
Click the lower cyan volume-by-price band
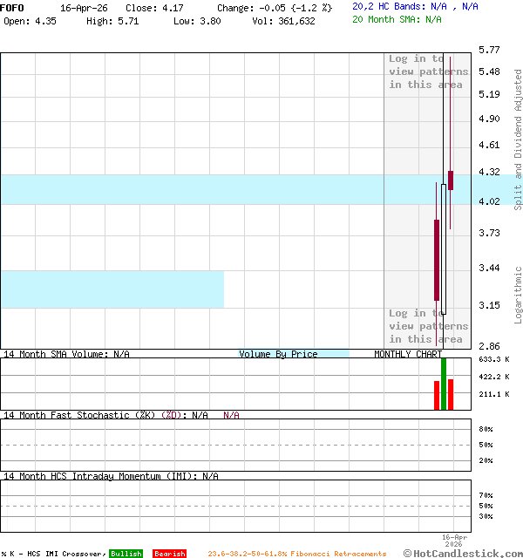(112, 289)
